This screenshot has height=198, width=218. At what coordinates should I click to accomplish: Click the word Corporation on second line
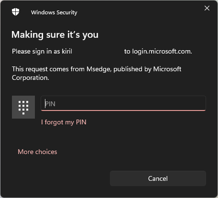click(x=31, y=78)
